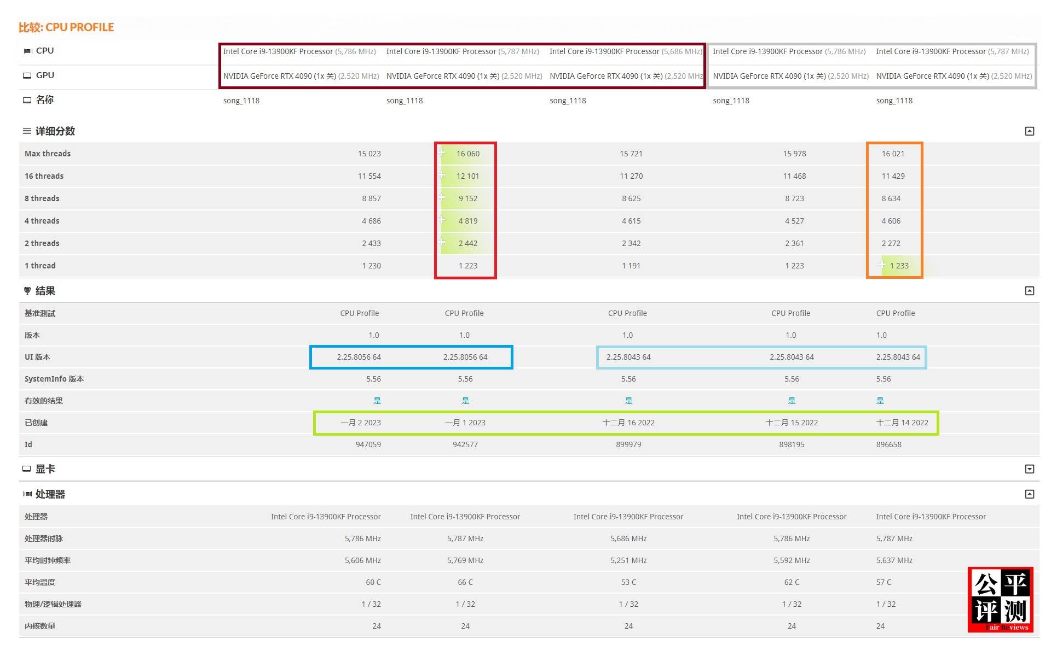
Task: Click the 处理器 section chip icon
Action: [x=27, y=494]
